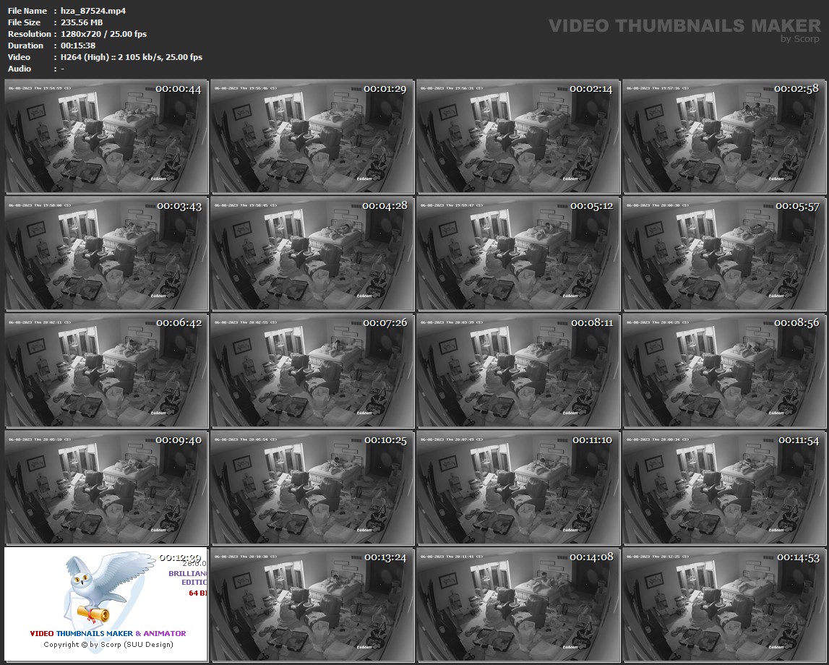This screenshot has width=829, height=665.
Task: Pick the thumbnail marked 00:03:43
Action: coord(106,253)
